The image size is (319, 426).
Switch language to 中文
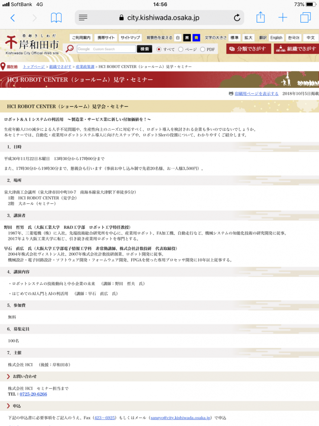pos(310,38)
